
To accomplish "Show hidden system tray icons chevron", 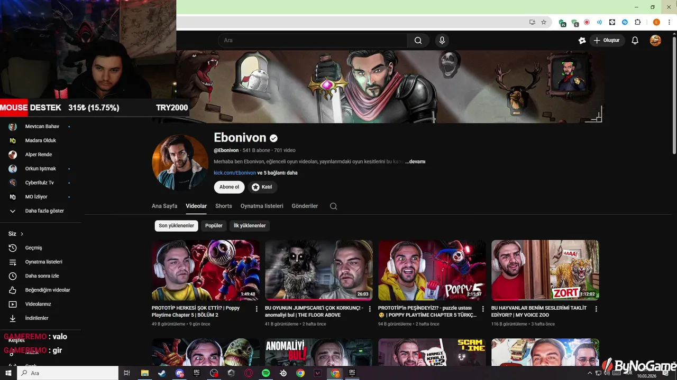I will [x=590, y=373].
